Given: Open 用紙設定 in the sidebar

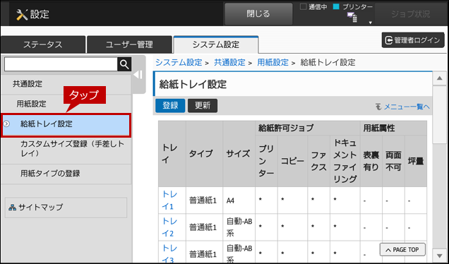Looking at the screenshot, I should [66, 104].
